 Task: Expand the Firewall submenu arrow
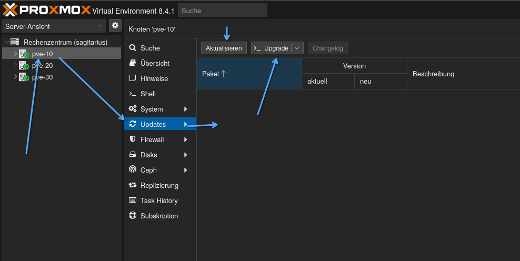click(x=185, y=139)
